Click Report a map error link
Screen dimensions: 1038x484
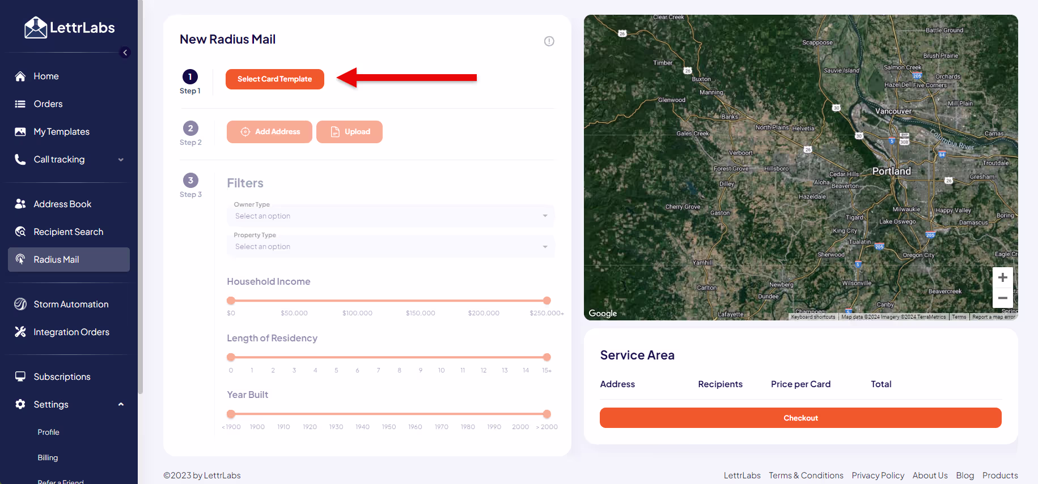click(993, 317)
